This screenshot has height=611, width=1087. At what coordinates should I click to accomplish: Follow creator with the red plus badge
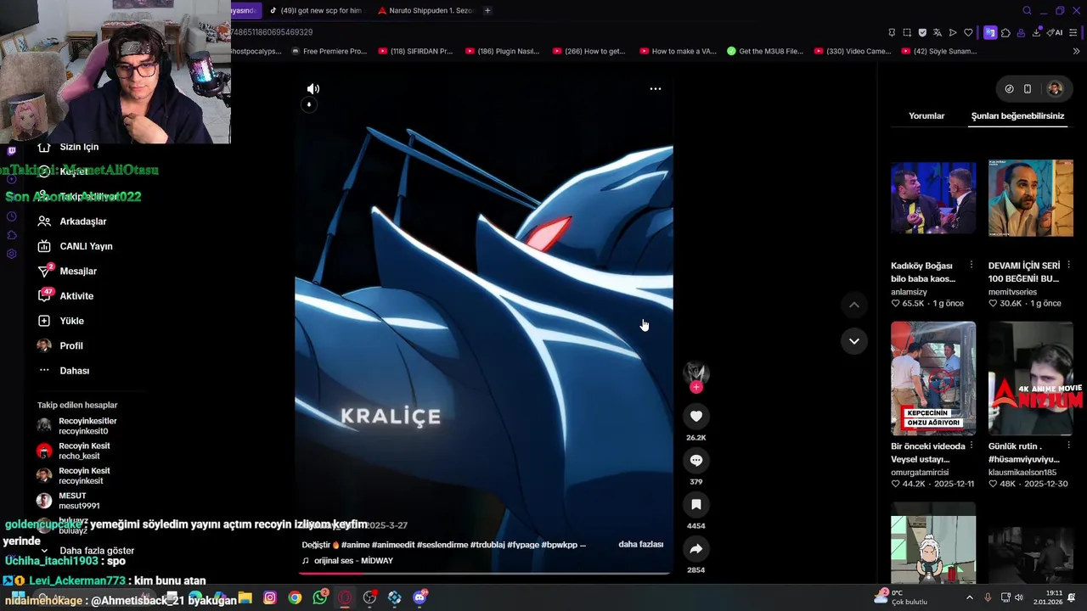(696, 388)
